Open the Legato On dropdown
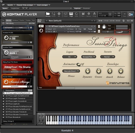The width and height of the screenshot is (135, 133). (70, 57)
